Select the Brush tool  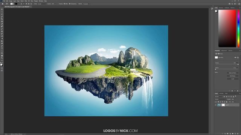pos(2,29)
